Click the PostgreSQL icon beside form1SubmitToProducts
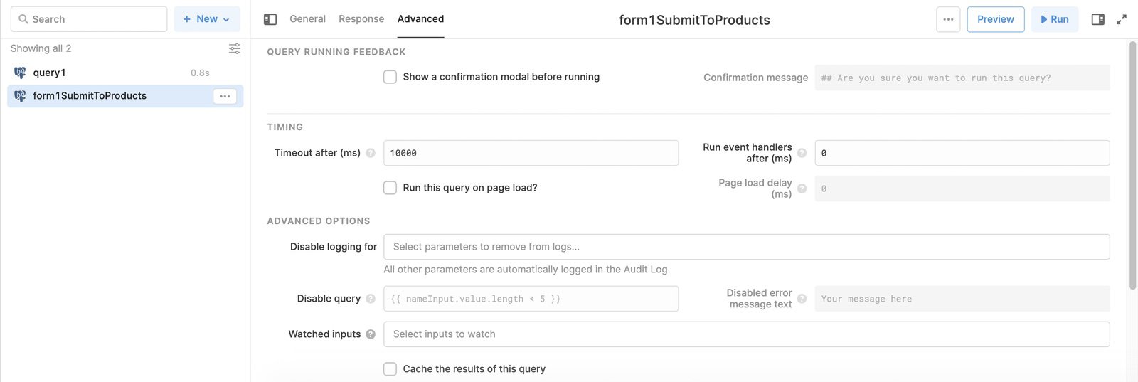Image resolution: width=1138 pixels, height=382 pixels. click(x=20, y=96)
